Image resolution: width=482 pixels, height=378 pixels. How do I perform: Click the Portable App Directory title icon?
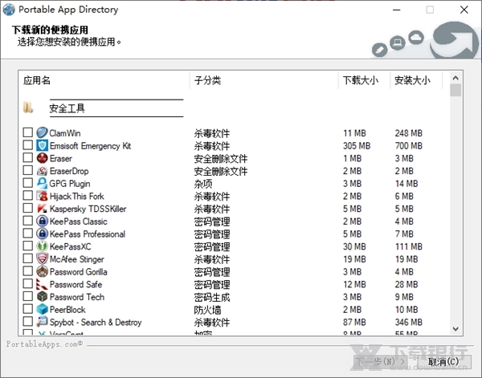tap(9, 10)
